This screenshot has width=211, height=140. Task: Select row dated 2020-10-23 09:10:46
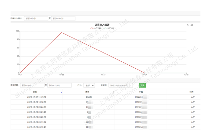36,127
